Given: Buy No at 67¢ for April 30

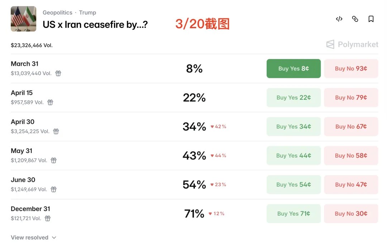Looking at the screenshot, I should [351, 127].
